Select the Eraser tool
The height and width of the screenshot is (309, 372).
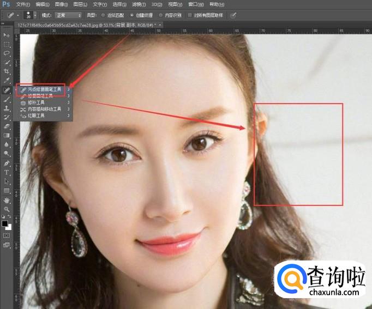click(7, 126)
